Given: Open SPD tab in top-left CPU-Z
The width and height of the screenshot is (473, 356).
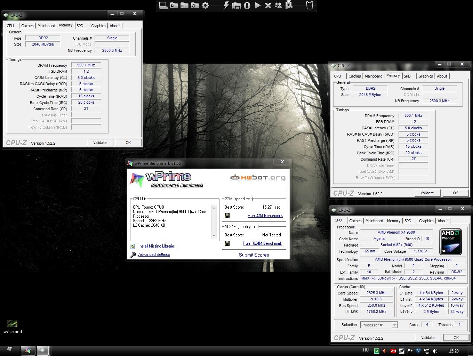Looking at the screenshot, I should (x=80, y=26).
